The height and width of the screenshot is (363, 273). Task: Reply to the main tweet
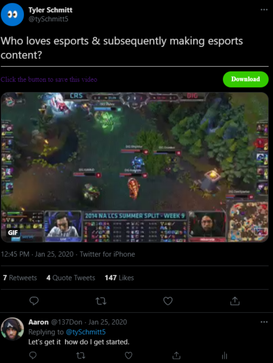pos(34,301)
